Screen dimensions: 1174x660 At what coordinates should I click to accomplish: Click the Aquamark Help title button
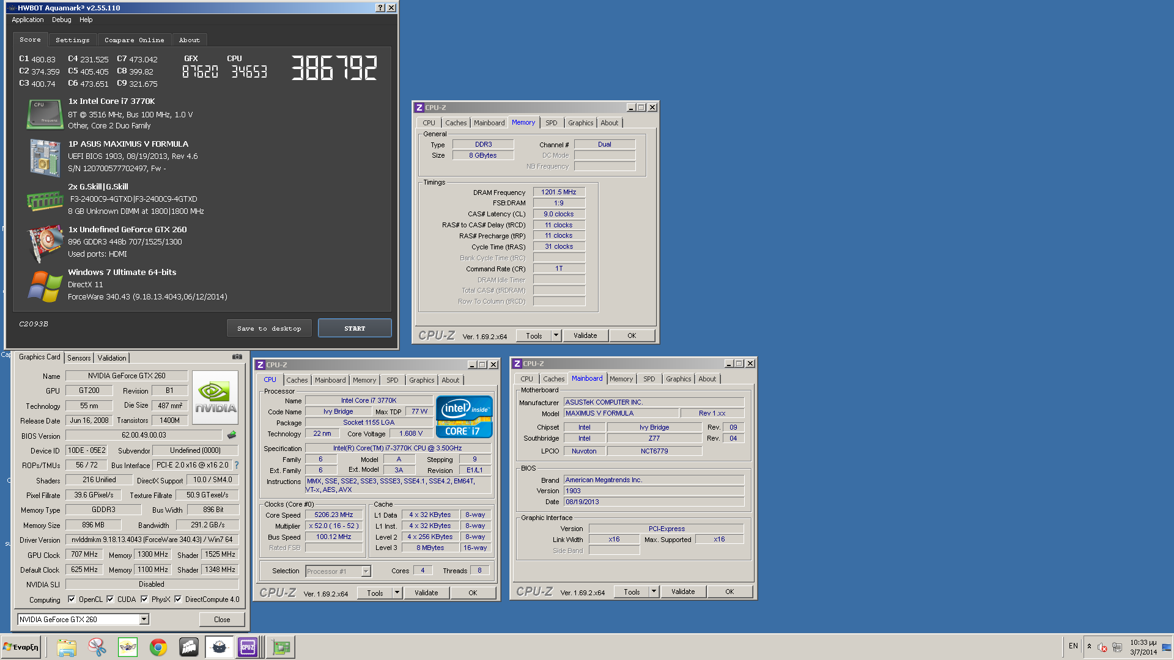380,8
